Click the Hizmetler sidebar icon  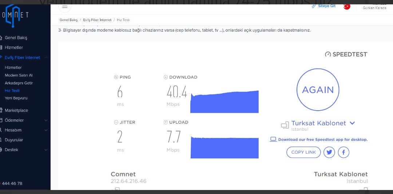(1, 47)
